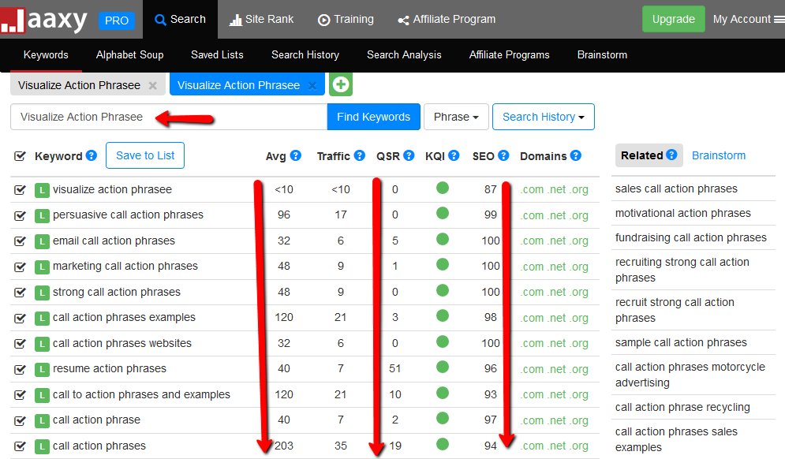The width and height of the screenshot is (785, 459).
Task: Click the green L icon for persuasive call action phrases
Action: (42, 216)
